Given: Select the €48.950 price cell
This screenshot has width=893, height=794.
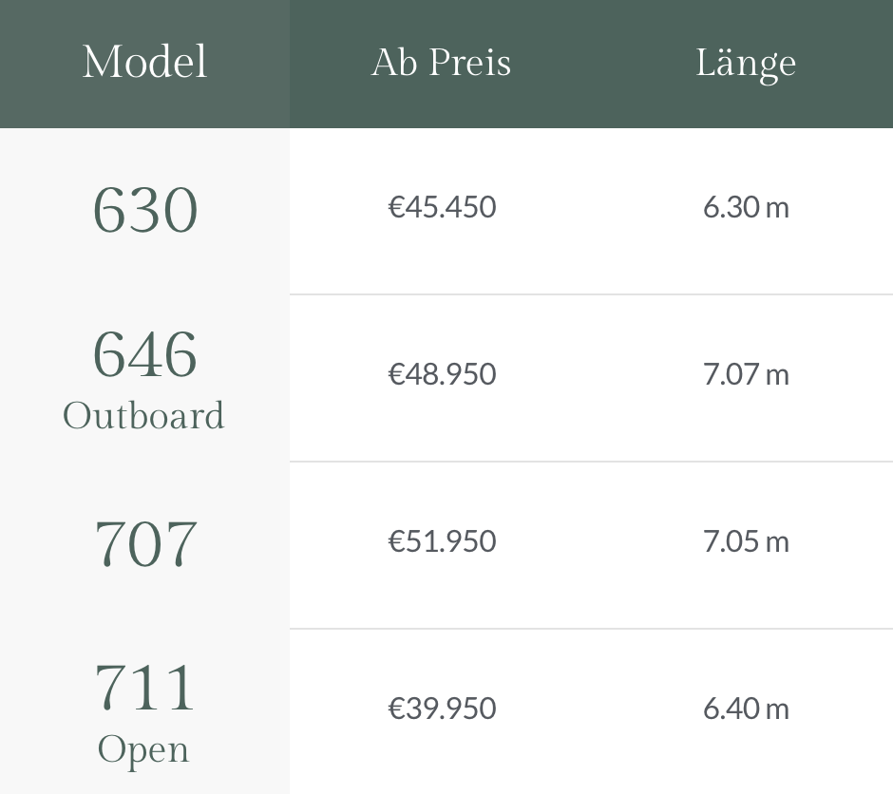Looking at the screenshot, I should 442,374.
